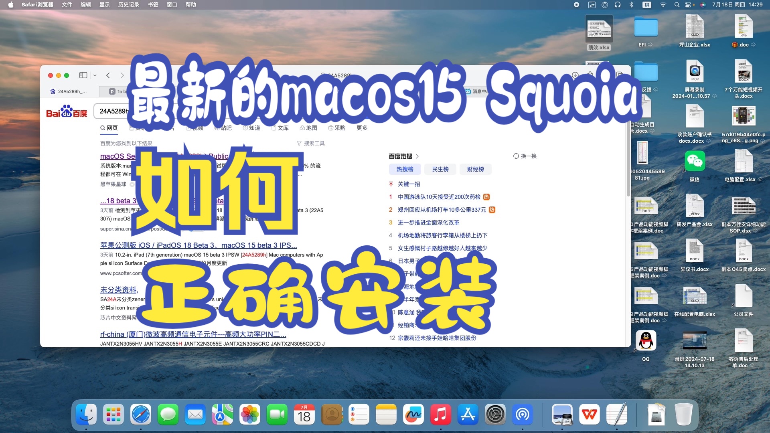
Task: Open Trash in the dock
Action: pyautogui.click(x=684, y=414)
